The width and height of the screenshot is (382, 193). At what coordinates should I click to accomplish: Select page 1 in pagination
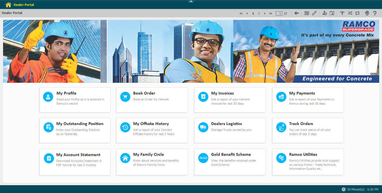[x=253, y=13]
